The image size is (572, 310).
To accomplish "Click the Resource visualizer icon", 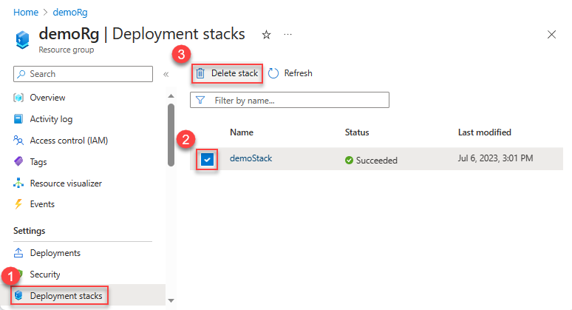I will click(18, 183).
